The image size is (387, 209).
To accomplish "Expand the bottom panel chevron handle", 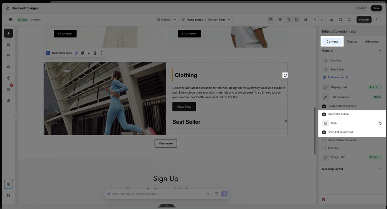I will tap(167, 206).
